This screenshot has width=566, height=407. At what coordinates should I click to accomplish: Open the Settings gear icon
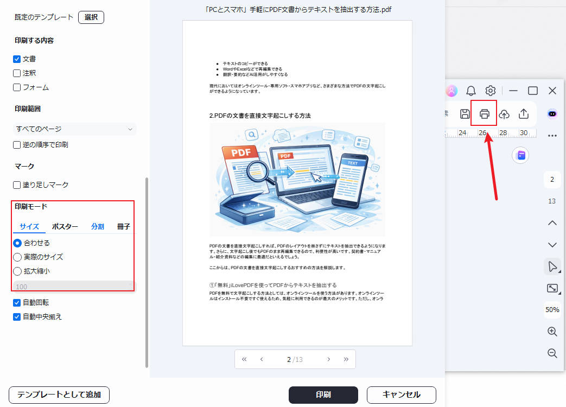point(491,91)
